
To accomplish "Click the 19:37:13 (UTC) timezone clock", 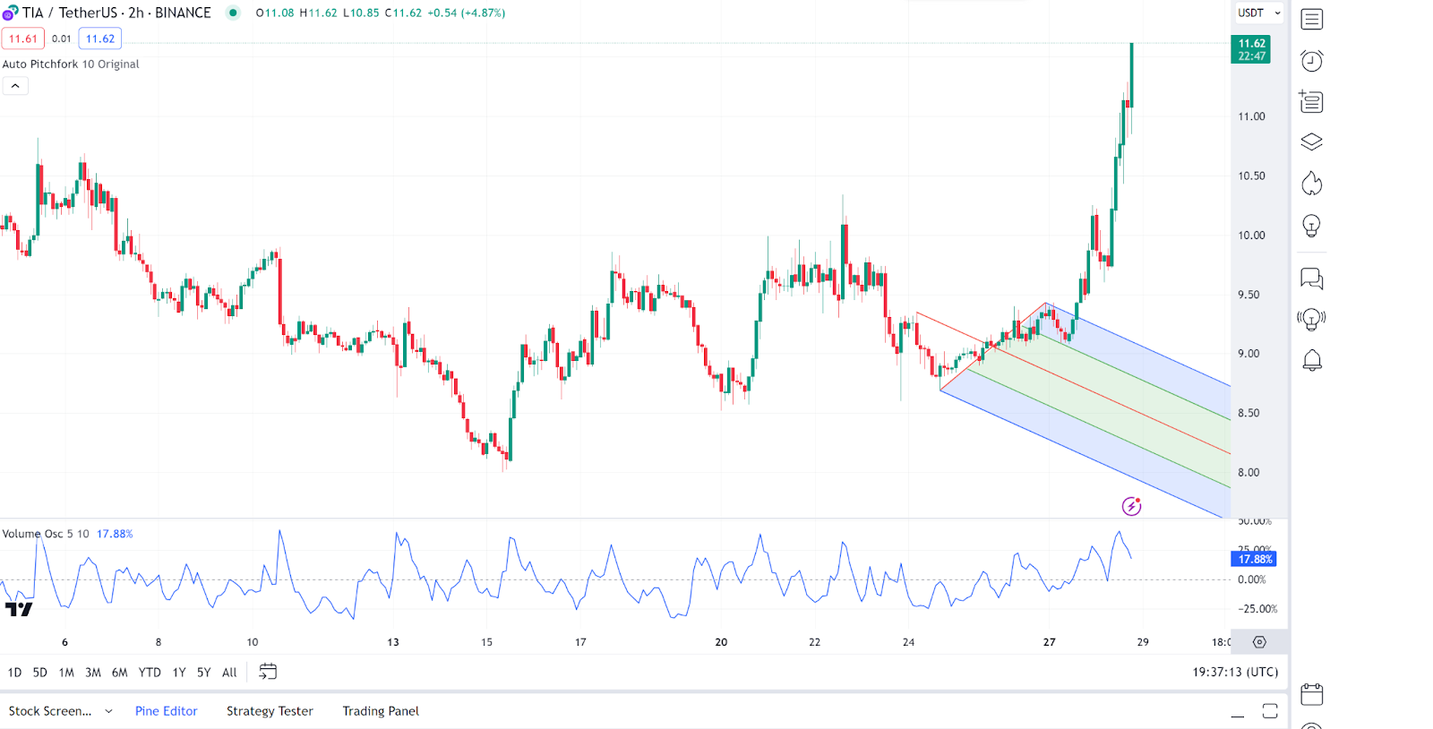I will pyautogui.click(x=1235, y=672).
